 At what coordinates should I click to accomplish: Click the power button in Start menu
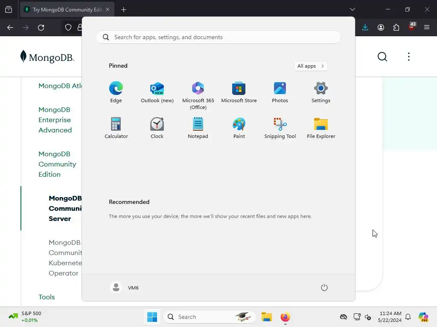(324, 287)
